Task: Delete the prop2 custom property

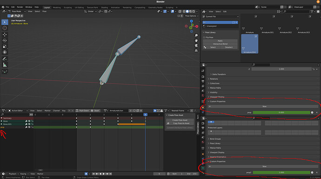Action: (317, 172)
